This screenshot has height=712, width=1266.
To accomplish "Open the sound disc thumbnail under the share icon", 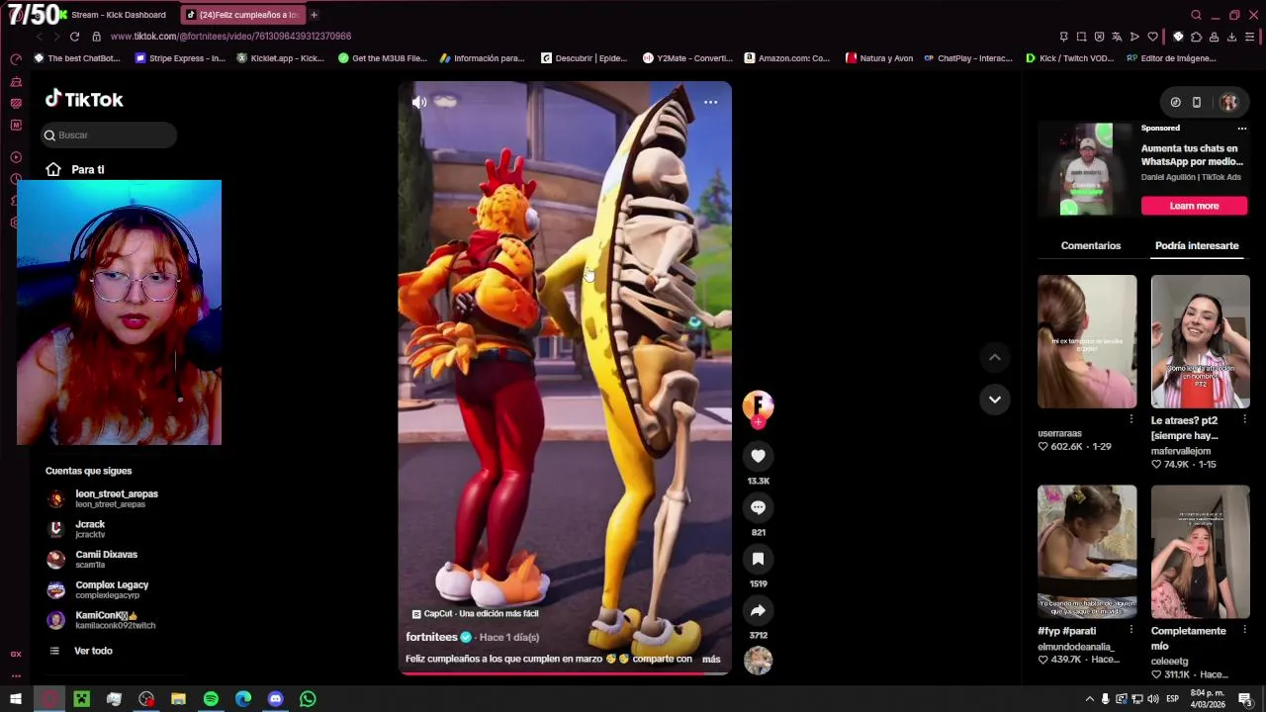I will coord(758,661).
